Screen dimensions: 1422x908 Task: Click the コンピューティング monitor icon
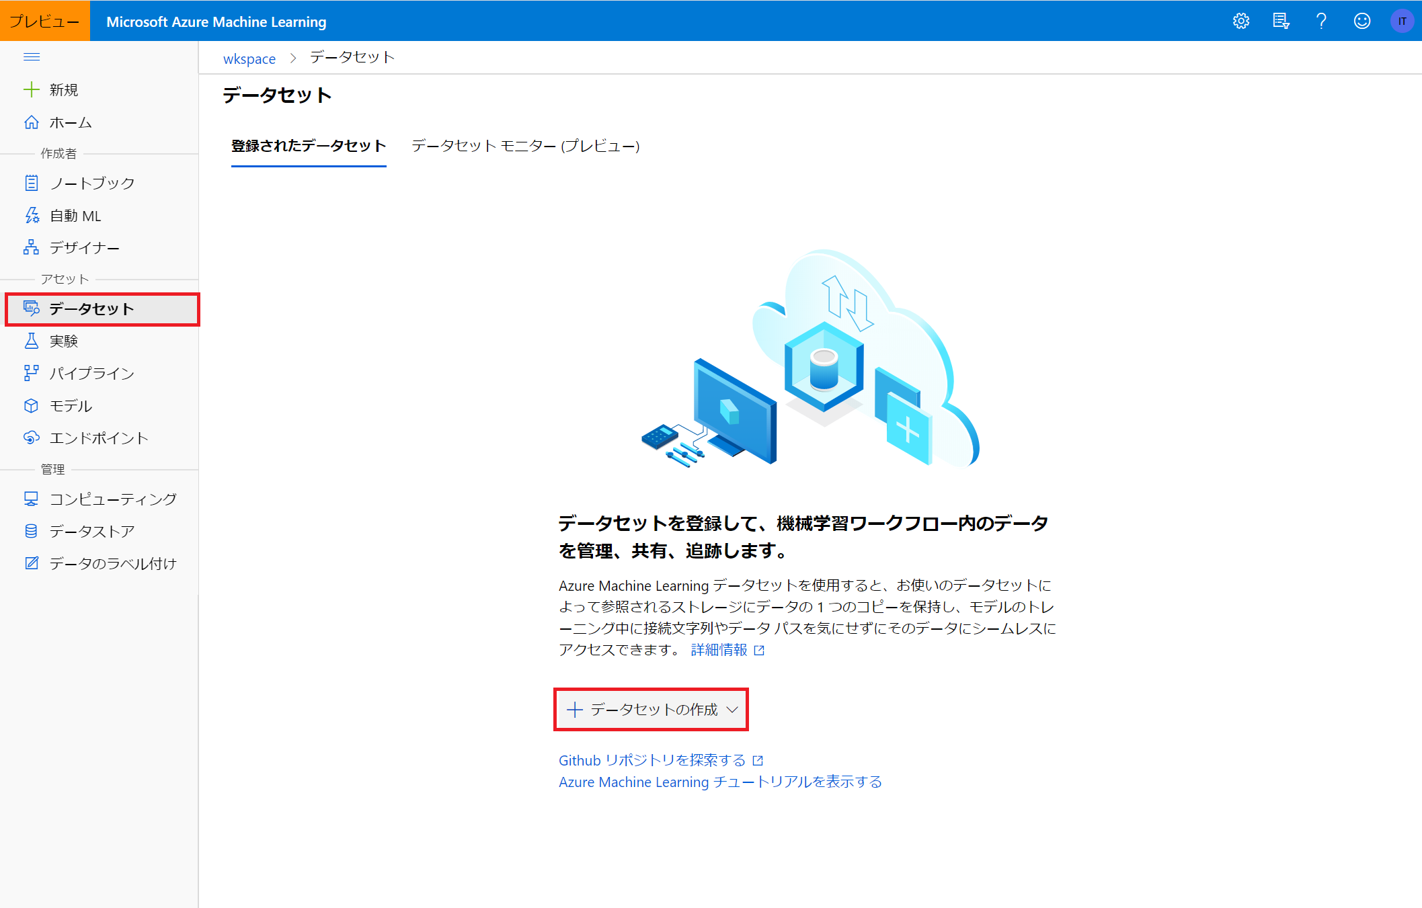pyautogui.click(x=31, y=499)
